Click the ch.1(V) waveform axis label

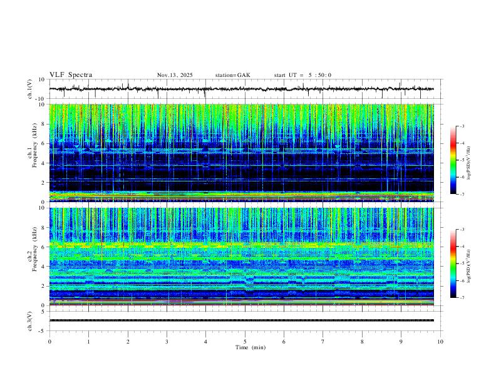point(30,89)
